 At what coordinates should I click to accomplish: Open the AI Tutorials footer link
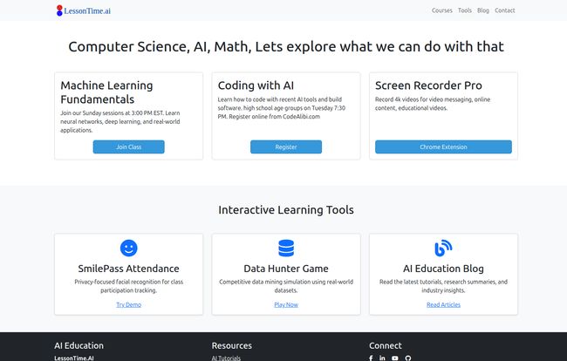point(226,358)
